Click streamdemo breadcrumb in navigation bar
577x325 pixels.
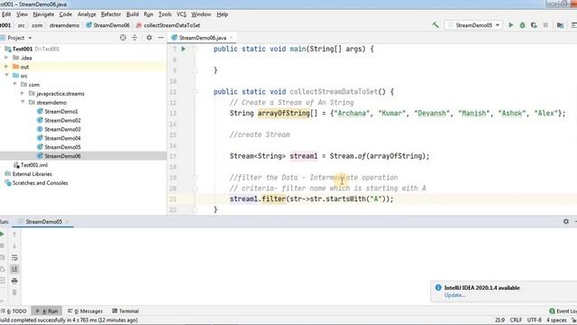(x=64, y=25)
